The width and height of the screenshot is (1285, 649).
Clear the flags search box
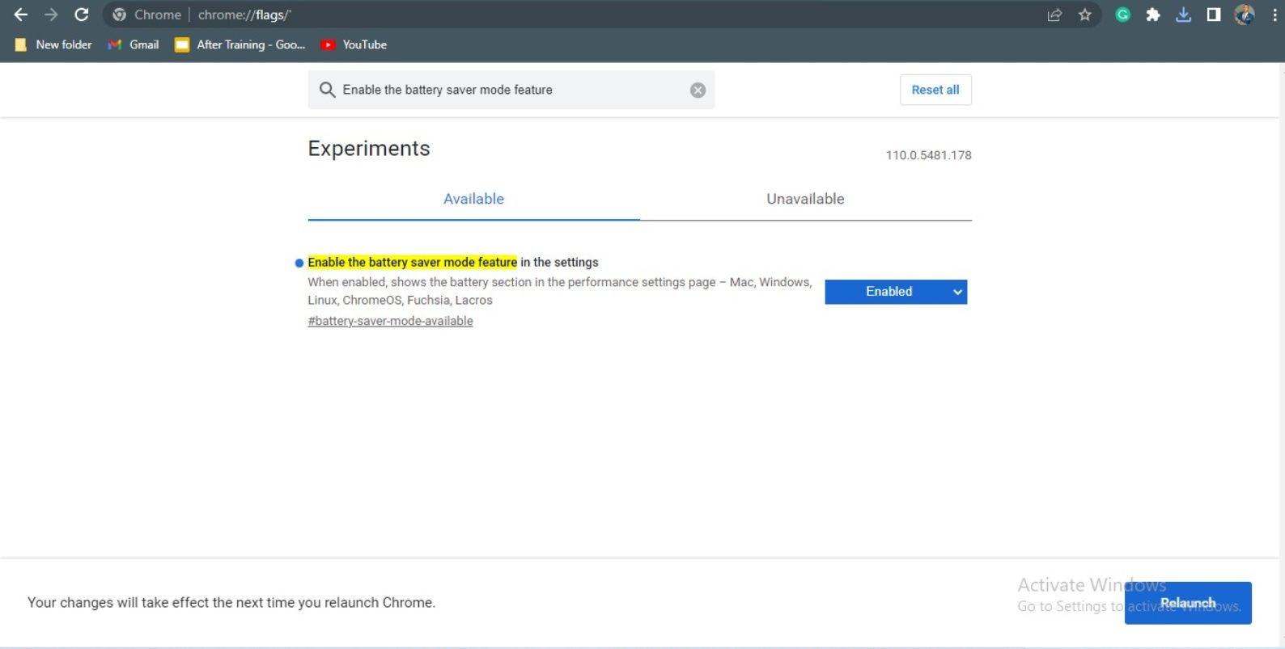[x=698, y=90]
